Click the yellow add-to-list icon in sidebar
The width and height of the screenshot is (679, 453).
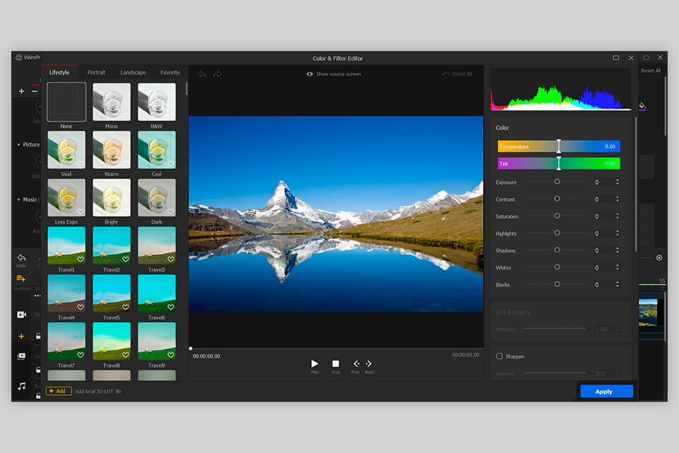coord(21,278)
